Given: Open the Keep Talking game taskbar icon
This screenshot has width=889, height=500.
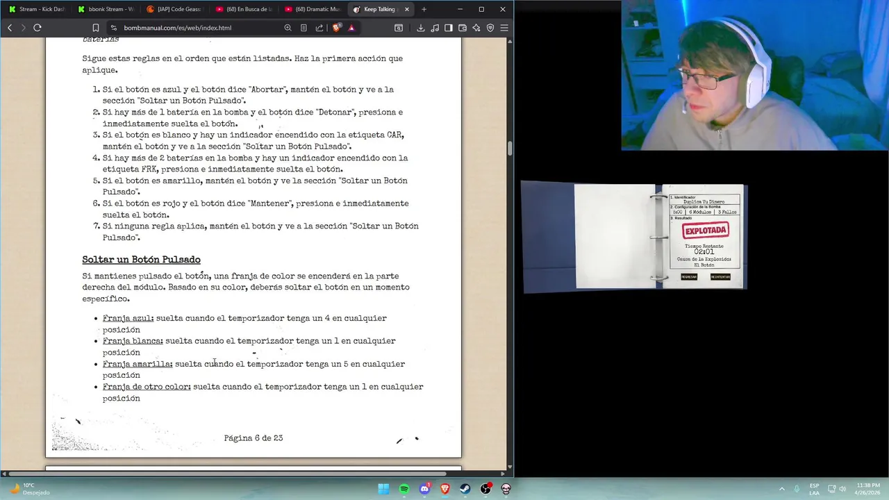Looking at the screenshot, I should (506, 489).
